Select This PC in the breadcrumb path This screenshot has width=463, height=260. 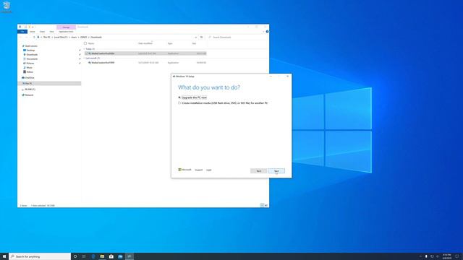[46, 37]
